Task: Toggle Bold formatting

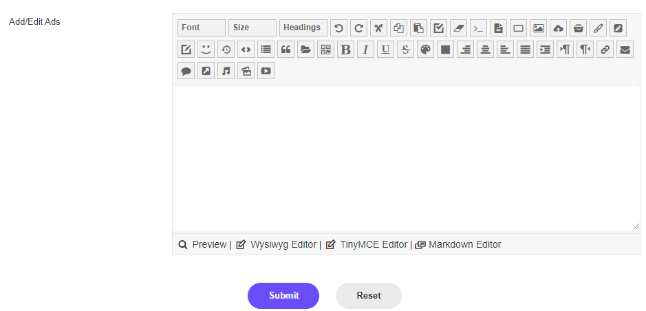Action: (346, 50)
